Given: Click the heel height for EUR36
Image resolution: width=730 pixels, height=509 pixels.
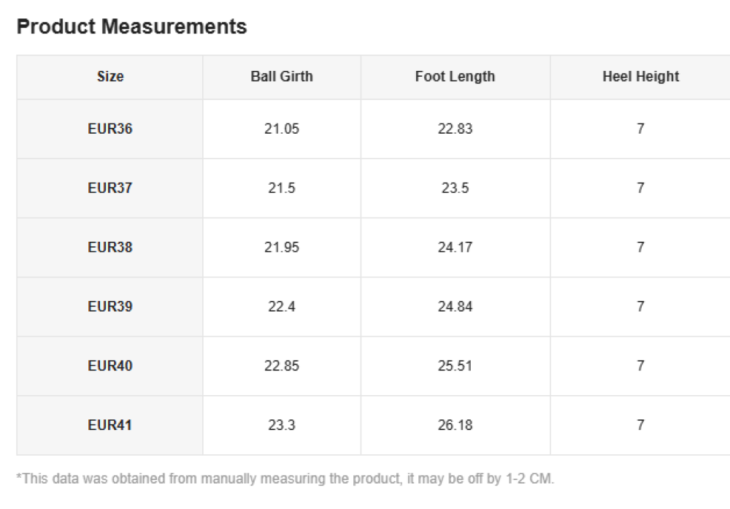Looking at the screenshot, I should click(x=640, y=129).
